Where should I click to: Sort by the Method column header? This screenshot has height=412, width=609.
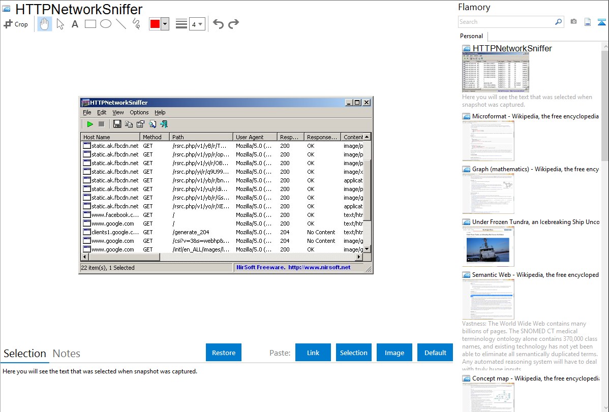pos(155,137)
